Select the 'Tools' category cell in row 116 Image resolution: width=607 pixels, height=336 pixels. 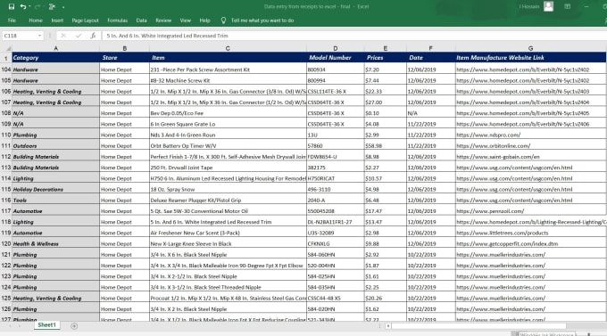pyautogui.click(x=55, y=201)
